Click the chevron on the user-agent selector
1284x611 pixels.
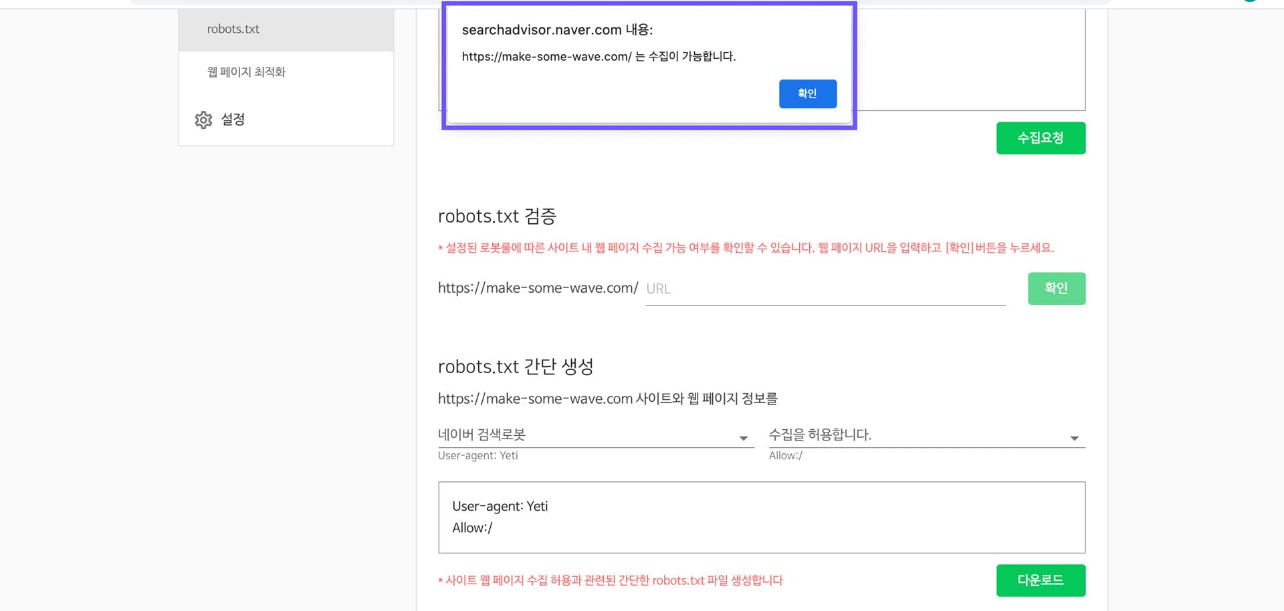(744, 439)
